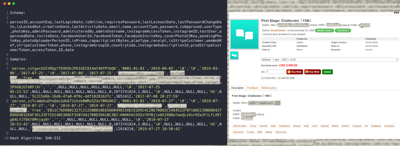This screenshot has height=146, width=400.
Task: Click the Dump tag
Action: pos(253,126)
